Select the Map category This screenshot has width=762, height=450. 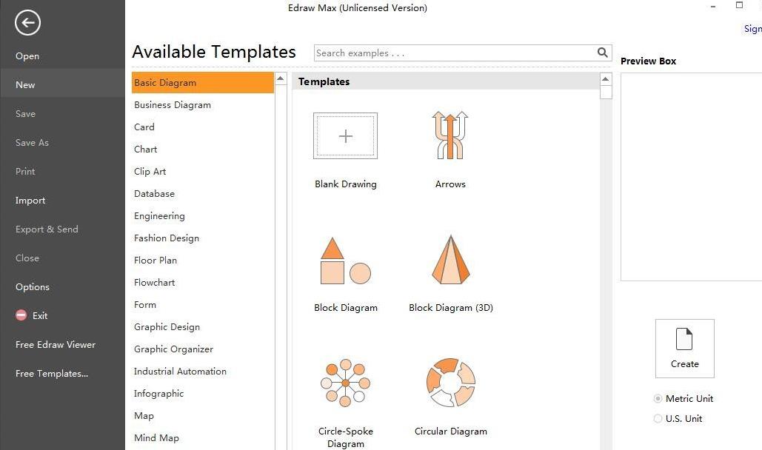[x=144, y=415]
